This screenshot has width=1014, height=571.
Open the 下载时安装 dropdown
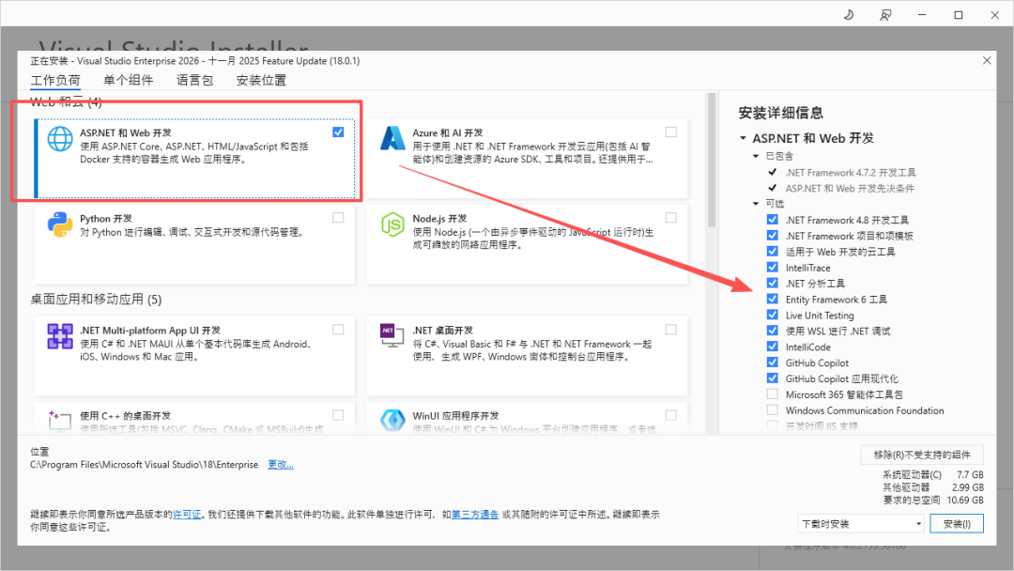point(860,522)
